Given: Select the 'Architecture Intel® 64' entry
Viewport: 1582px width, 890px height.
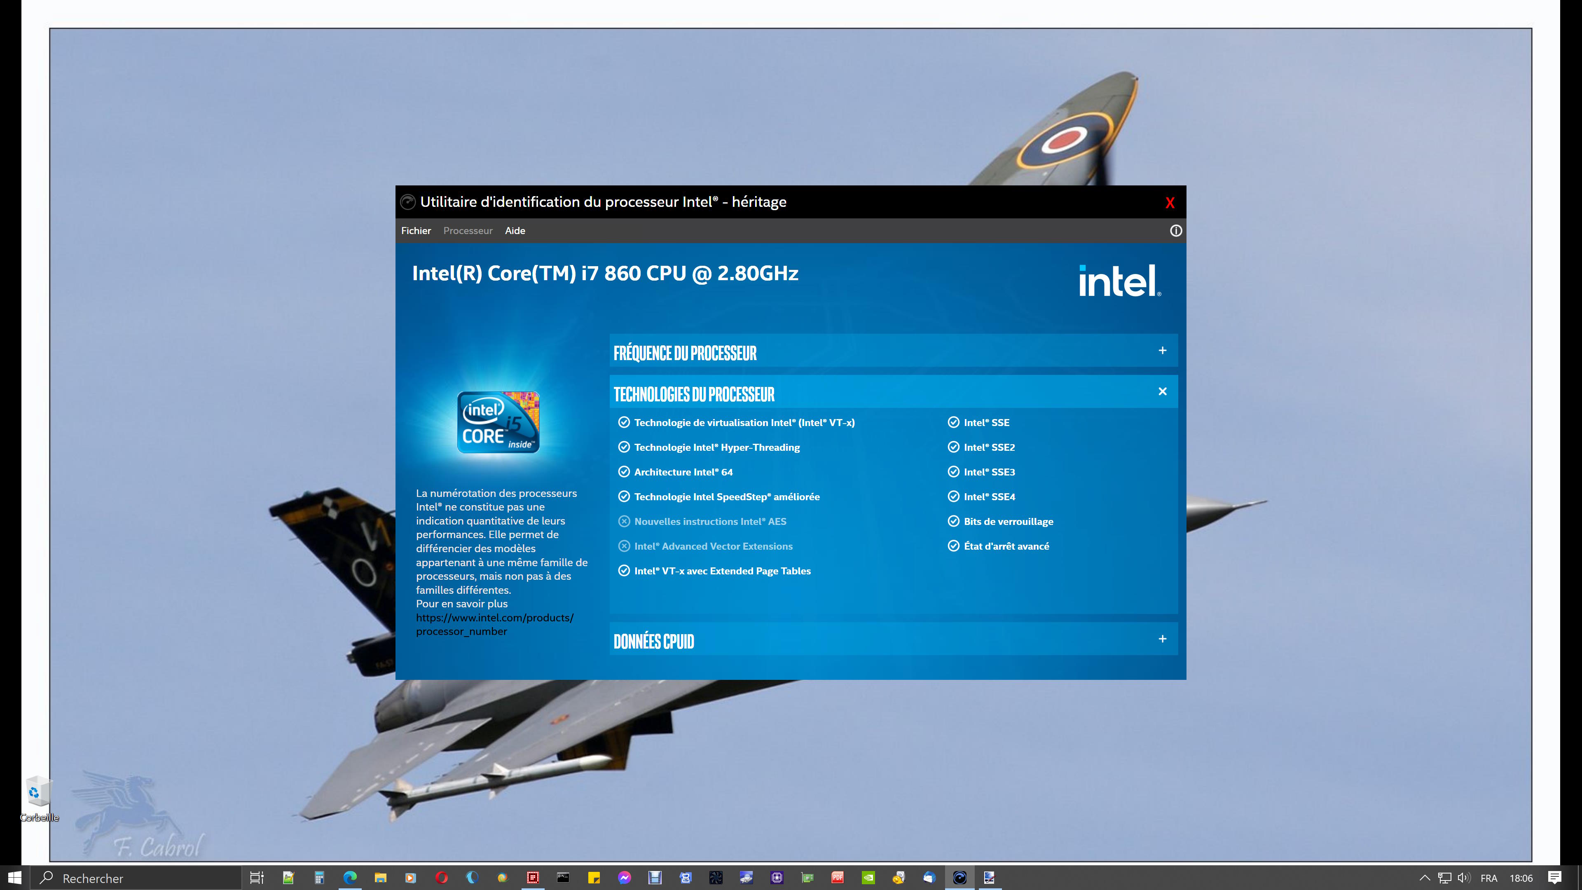Looking at the screenshot, I should click(683, 472).
